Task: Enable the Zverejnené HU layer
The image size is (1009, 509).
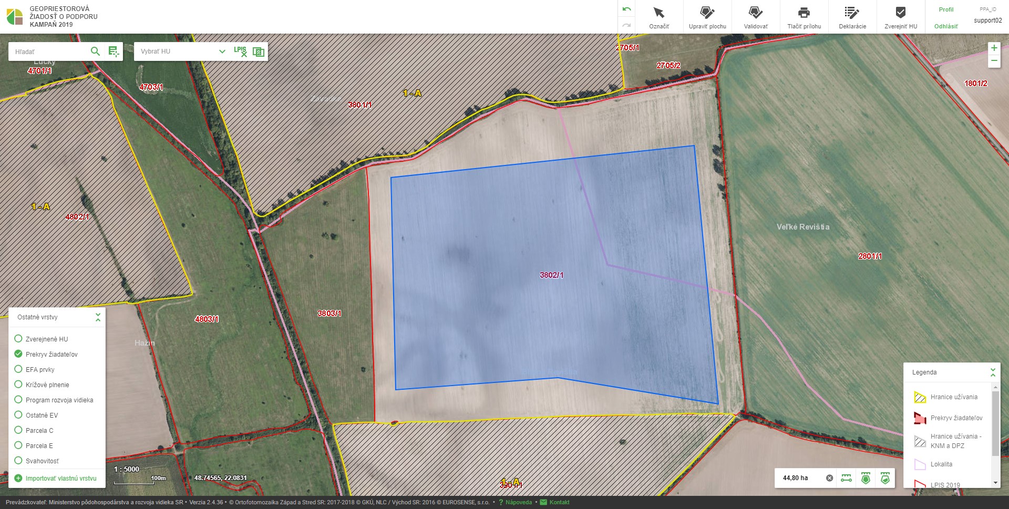Action: click(18, 339)
